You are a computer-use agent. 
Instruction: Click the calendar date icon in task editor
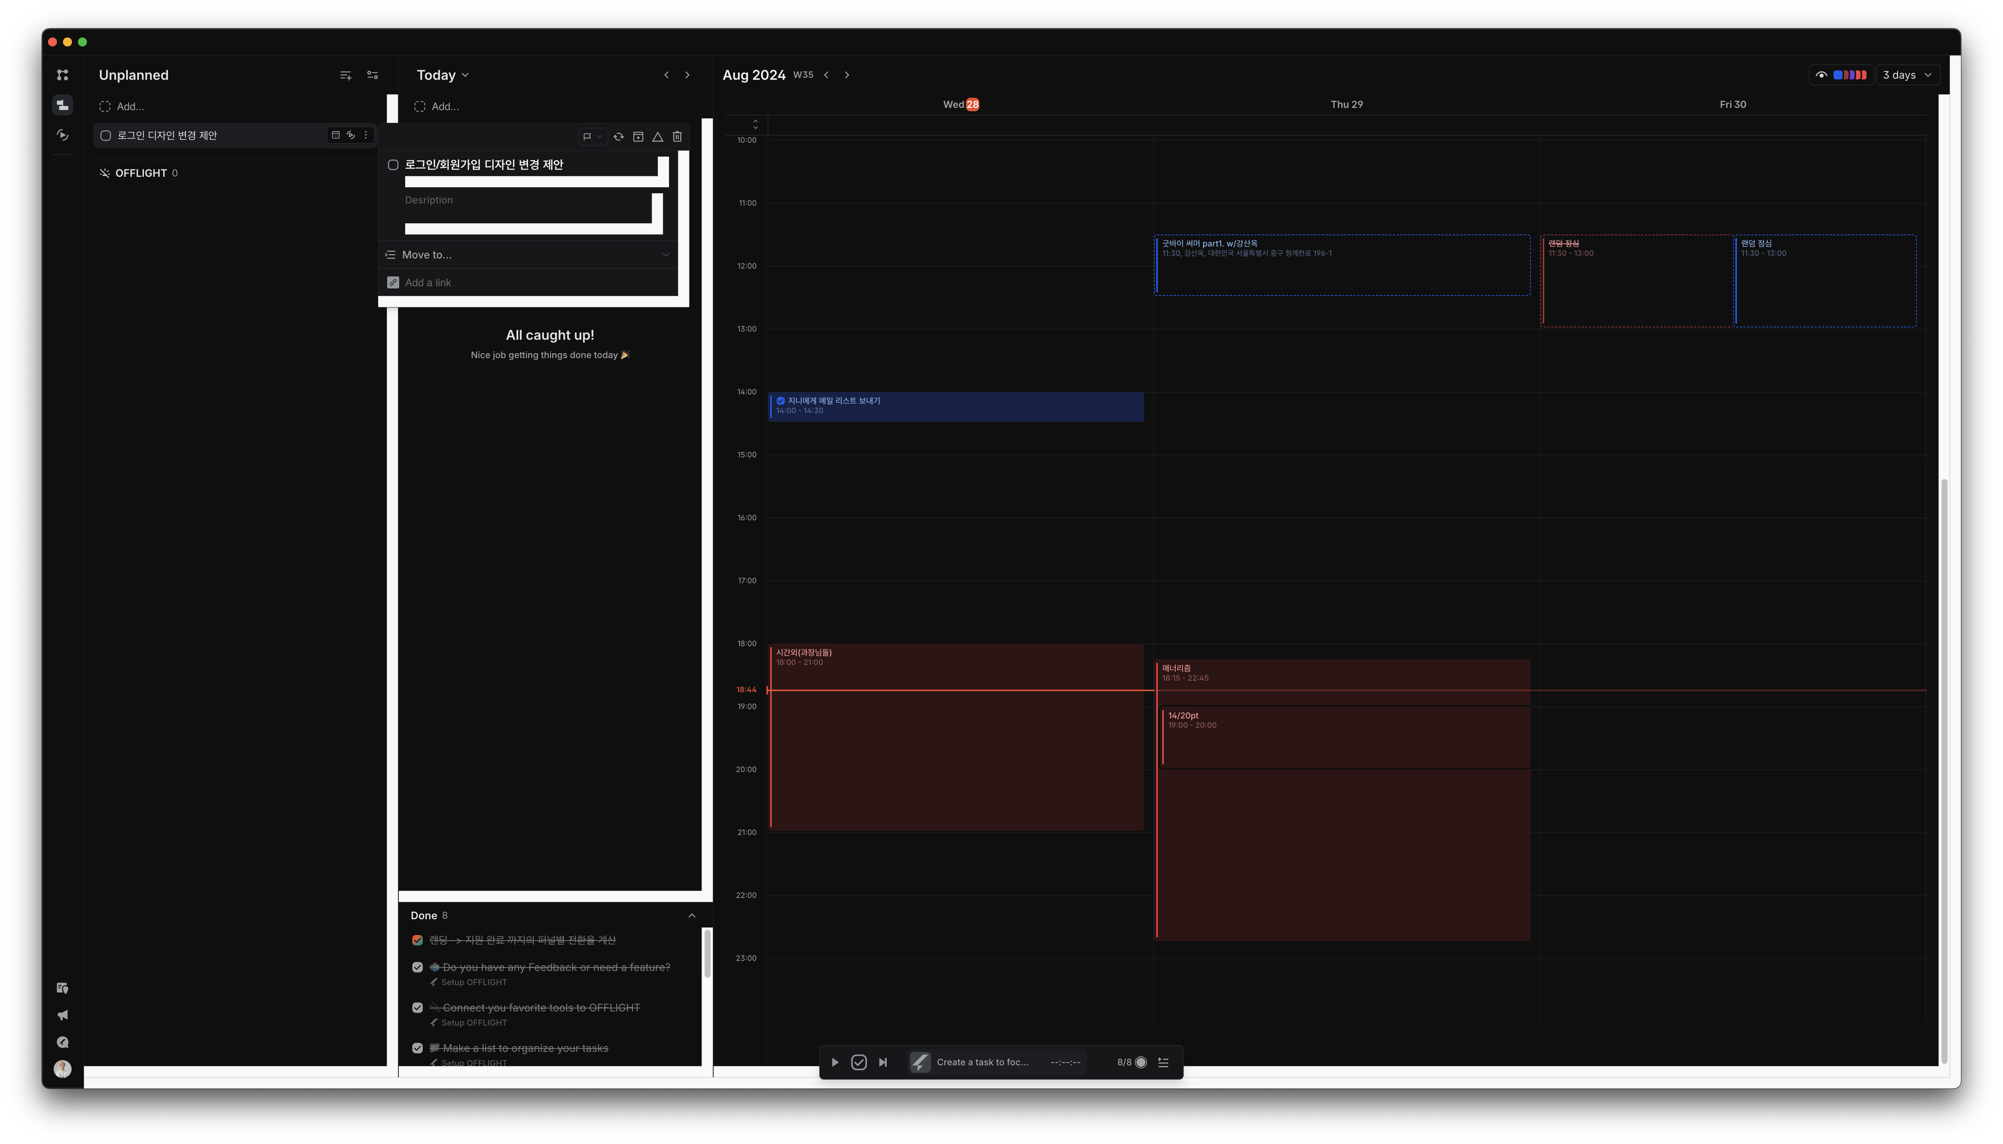[638, 137]
